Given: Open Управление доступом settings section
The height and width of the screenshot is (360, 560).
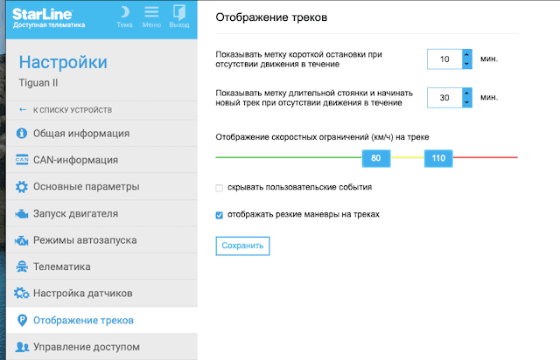Looking at the screenshot, I should 86,347.
